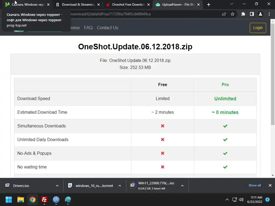Image resolution: width=275 pixels, height=206 pixels.
Task: Toggle the browser side panel
Action: pyautogui.click(x=252, y=14)
